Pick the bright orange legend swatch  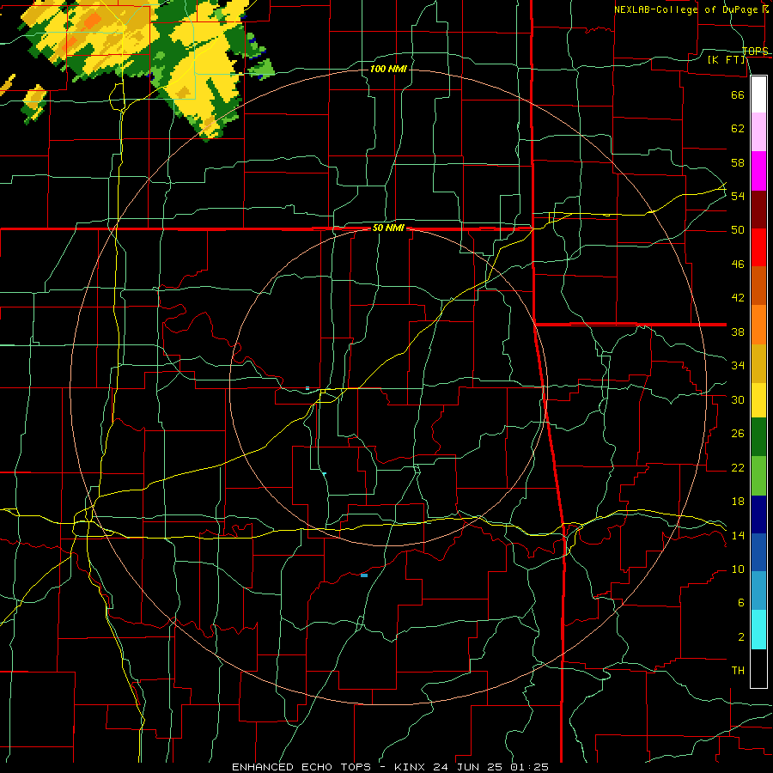[758, 325]
